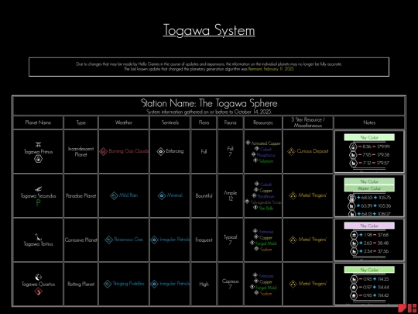Open the Remnant, February 11, 2025 link
418x314 pixels.
pos(271,69)
